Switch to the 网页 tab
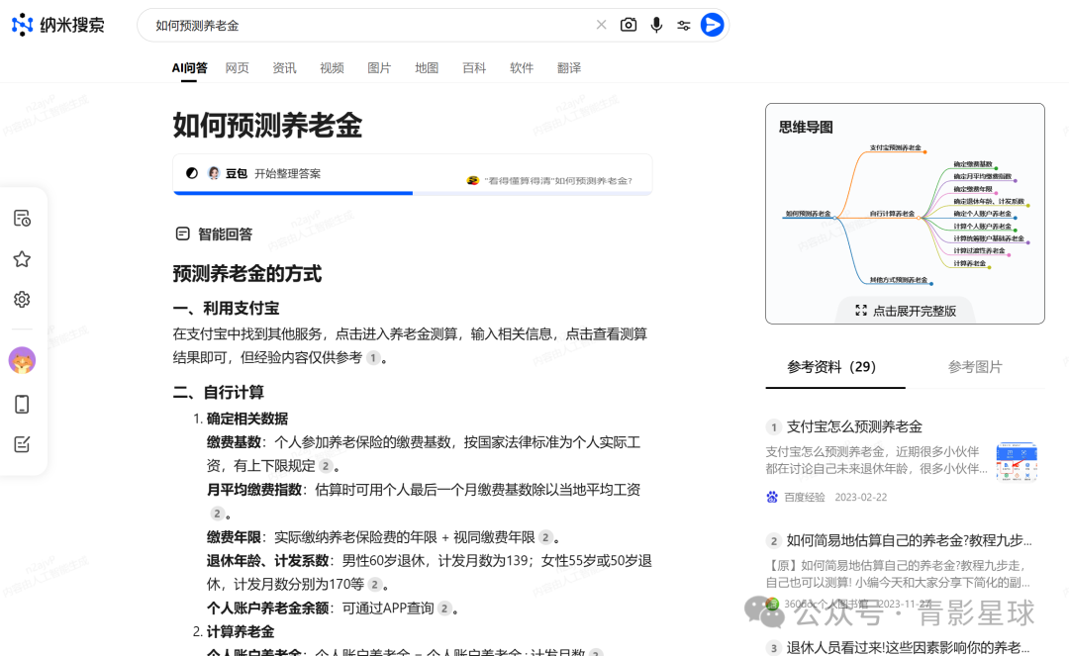1069x656 pixels. (x=237, y=67)
